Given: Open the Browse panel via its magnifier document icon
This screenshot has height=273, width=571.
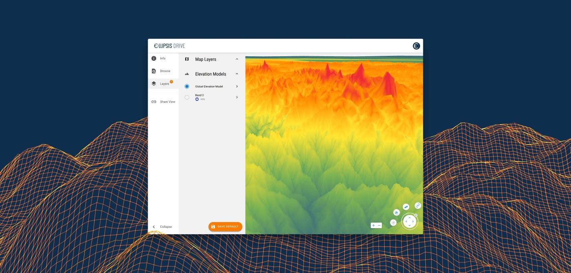Looking at the screenshot, I should [154, 71].
